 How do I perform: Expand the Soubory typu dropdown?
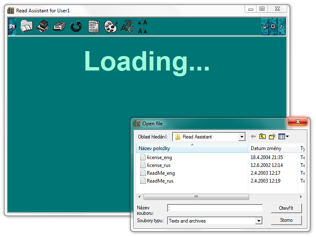tap(259, 221)
